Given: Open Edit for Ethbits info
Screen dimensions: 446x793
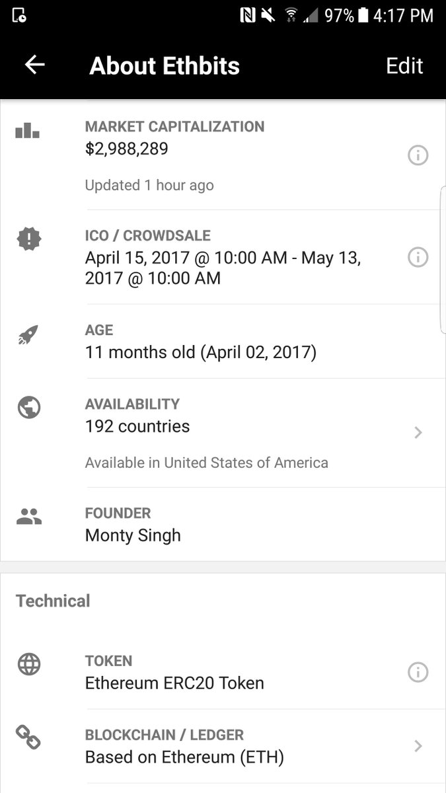Looking at the screenshot, I should coord(404,65).
